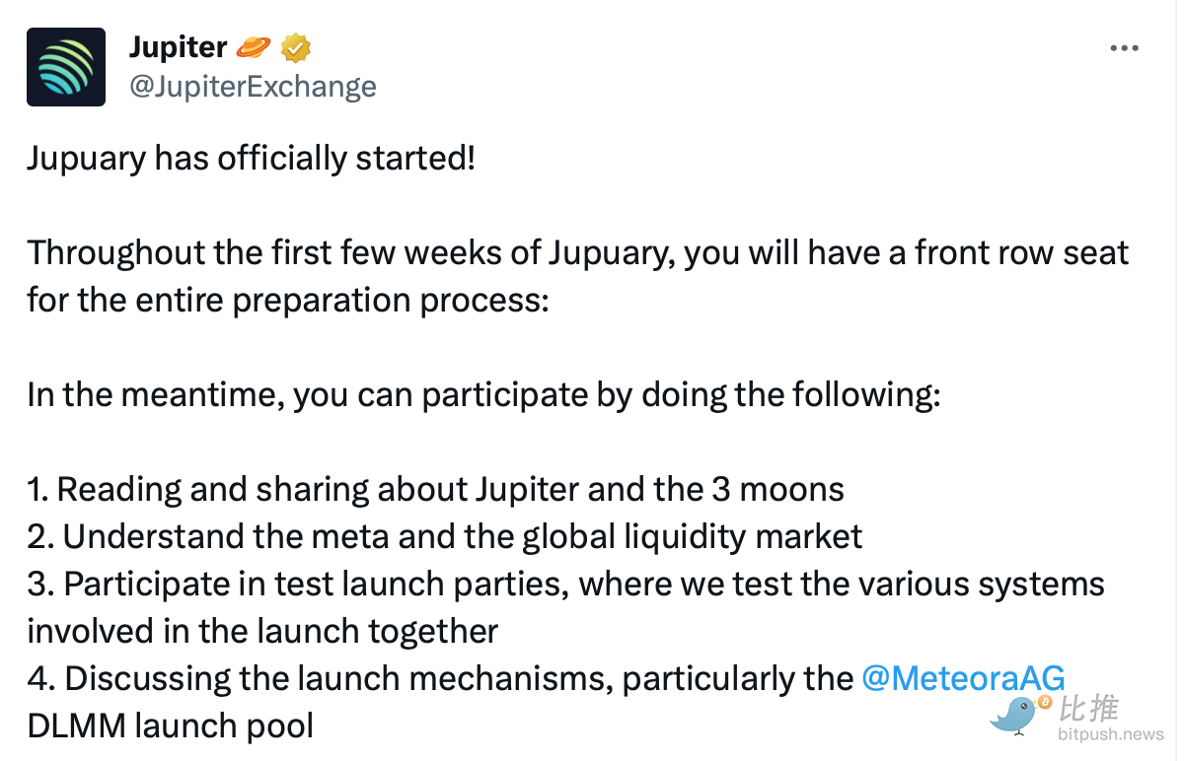
Task: Click 'Discussing the launch mechanisms' in item 4
Action: [x=339, y=678]
